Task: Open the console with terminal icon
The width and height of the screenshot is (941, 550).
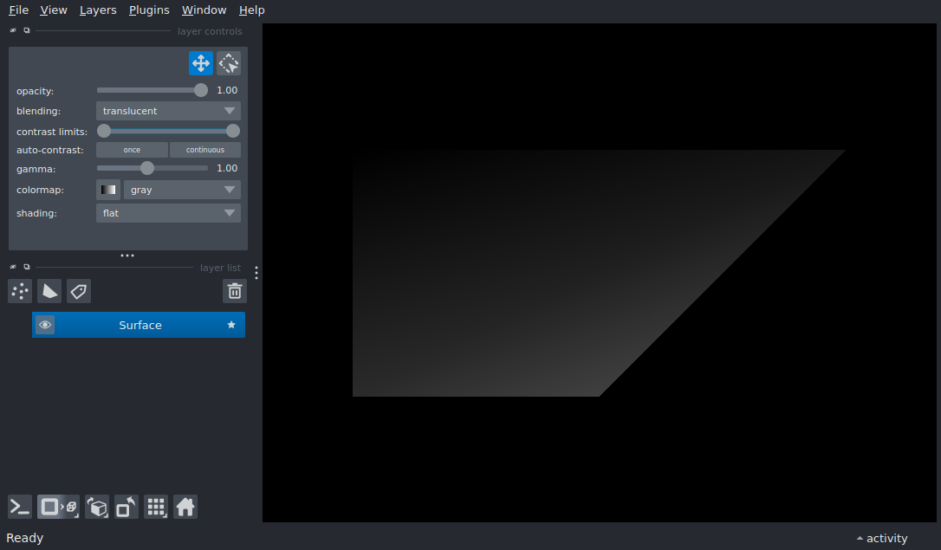Action: click(20, 507)
